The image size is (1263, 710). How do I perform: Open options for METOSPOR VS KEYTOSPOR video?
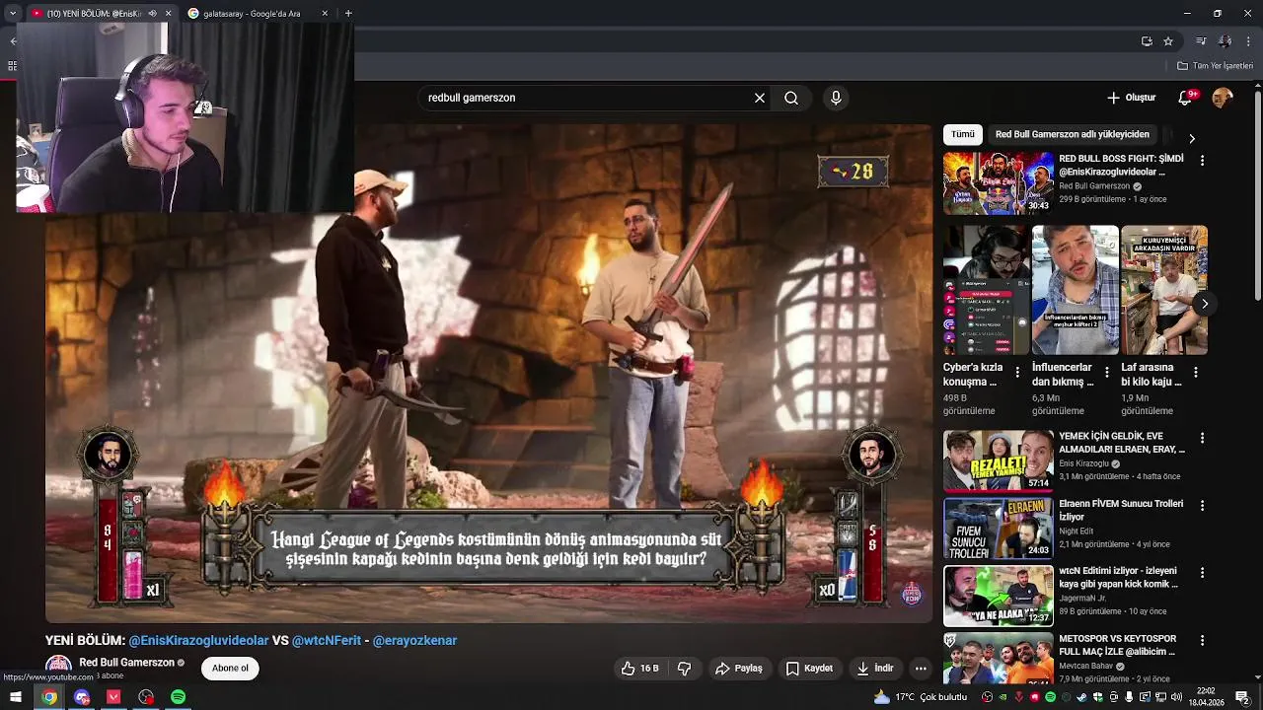click(1202, 639)
